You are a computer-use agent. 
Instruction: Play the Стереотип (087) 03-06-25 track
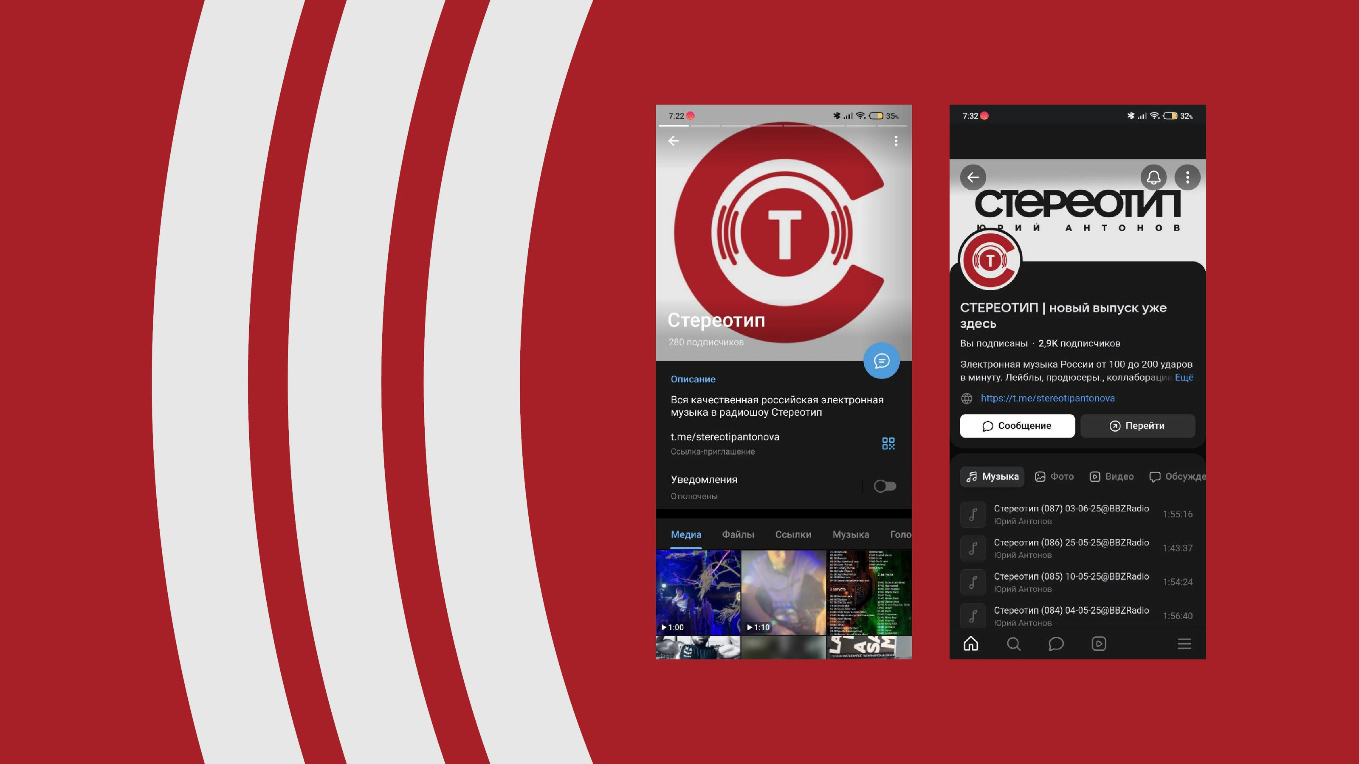1071,514
